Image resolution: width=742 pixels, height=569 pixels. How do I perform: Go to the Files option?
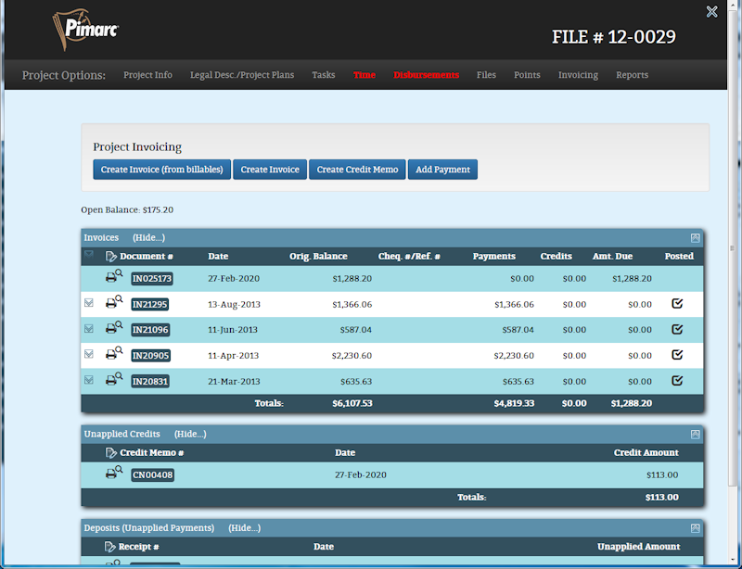[486, 75]
